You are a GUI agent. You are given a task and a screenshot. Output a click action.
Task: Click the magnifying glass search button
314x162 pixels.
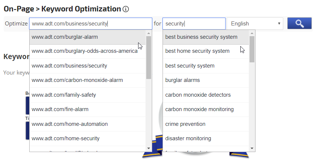point(299,24)
